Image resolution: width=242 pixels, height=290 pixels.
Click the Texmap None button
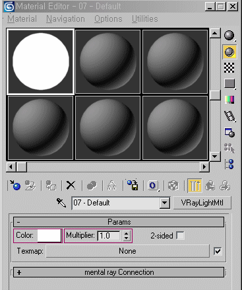click(x=127, y=251)
